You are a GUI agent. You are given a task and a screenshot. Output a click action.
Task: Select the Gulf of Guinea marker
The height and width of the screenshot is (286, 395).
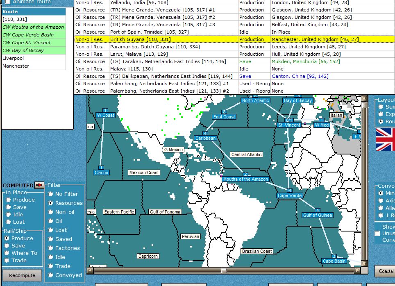[x=318, y=215]
